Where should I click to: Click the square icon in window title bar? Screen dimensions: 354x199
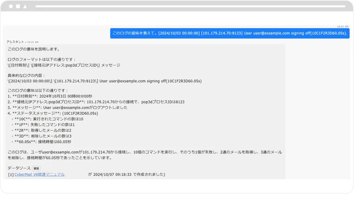coord(18,6)
